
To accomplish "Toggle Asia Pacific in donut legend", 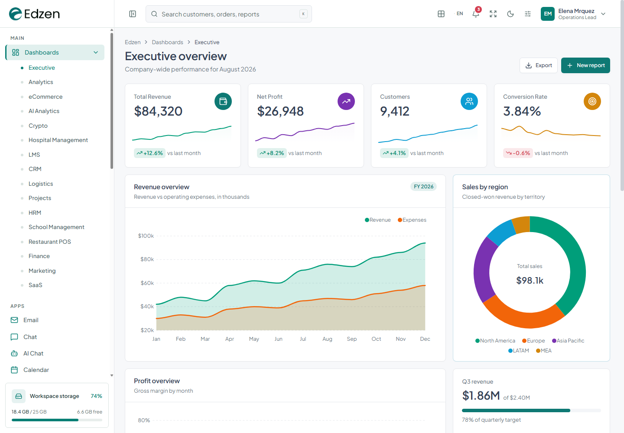I will 568,341.
